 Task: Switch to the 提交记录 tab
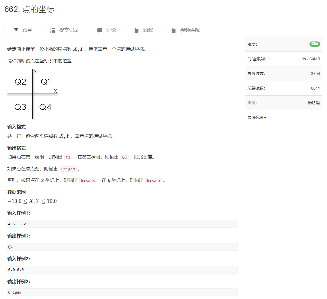(x=65, y=30)
